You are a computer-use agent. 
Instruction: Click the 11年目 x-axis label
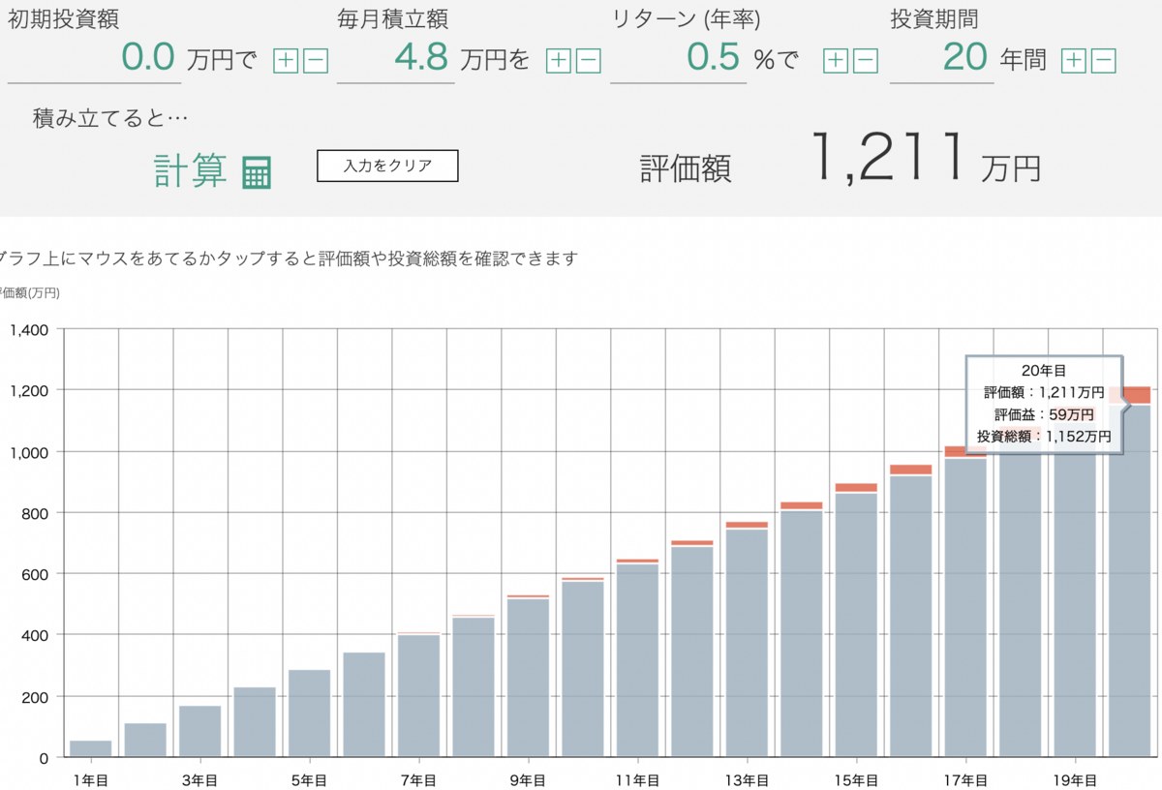(x=637, y=779)
